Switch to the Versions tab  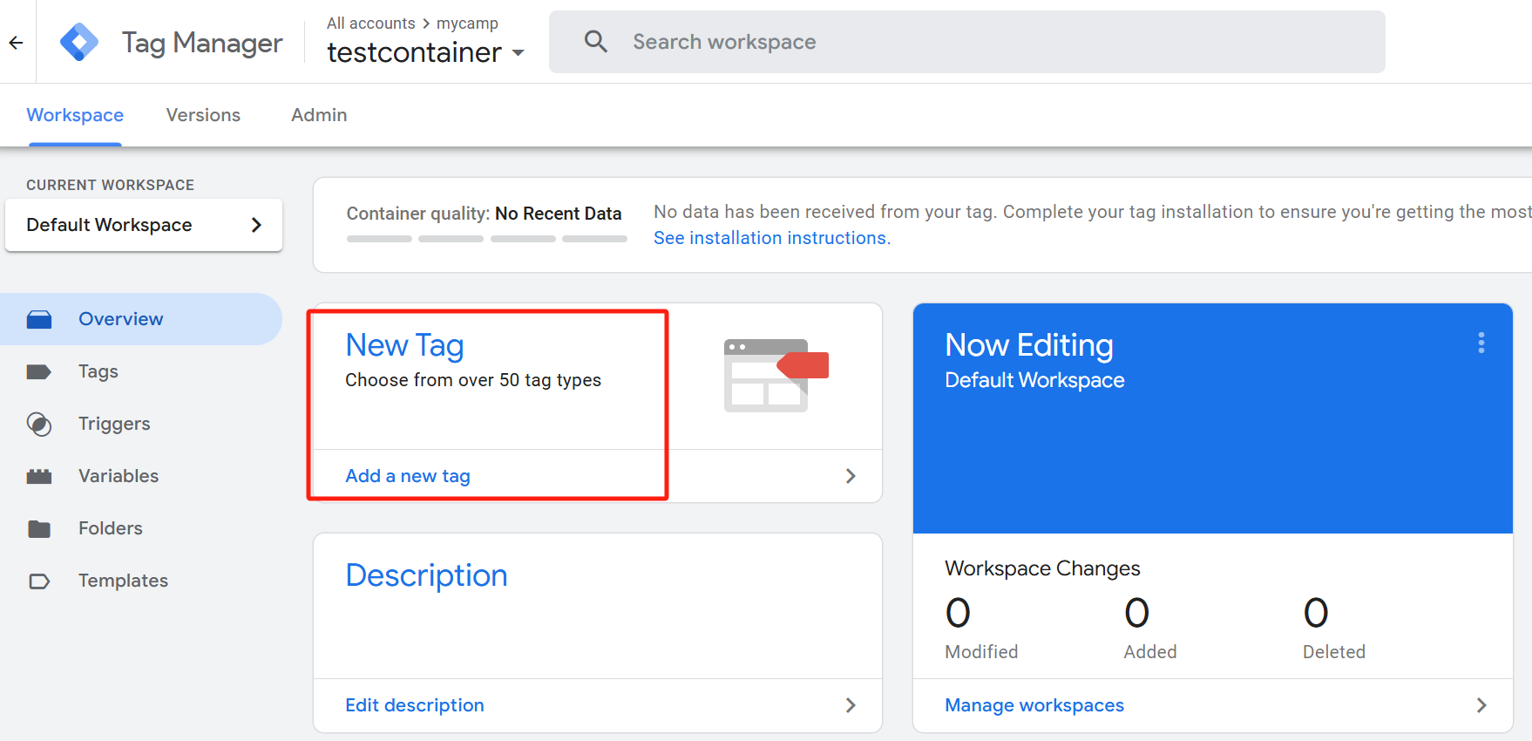(x=203, y=115)
